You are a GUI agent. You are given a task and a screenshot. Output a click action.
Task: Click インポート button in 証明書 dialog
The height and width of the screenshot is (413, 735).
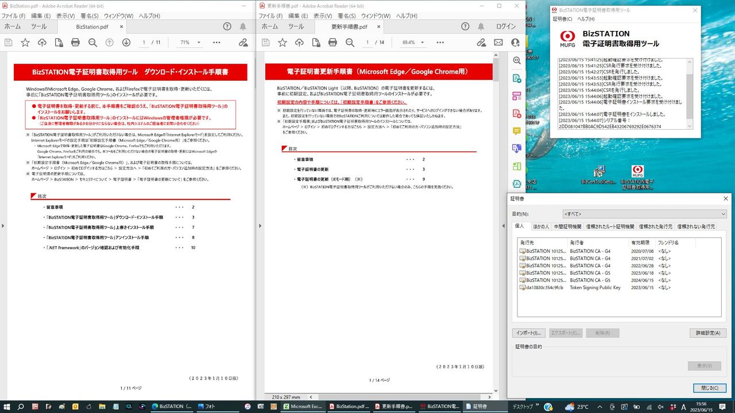(x=528, y=333)
